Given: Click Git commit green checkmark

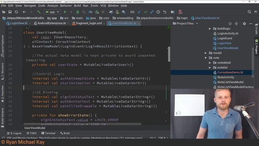Looking at the screenshot, I should (x=146, y=12).
